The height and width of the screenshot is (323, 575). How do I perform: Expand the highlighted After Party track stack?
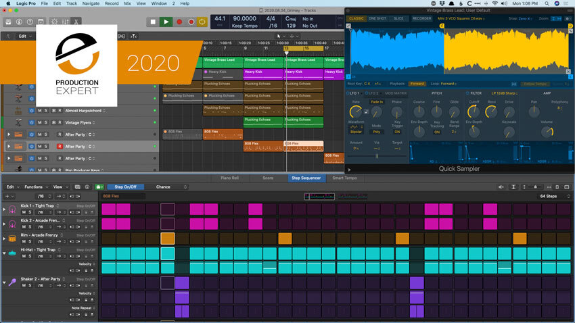9,147
